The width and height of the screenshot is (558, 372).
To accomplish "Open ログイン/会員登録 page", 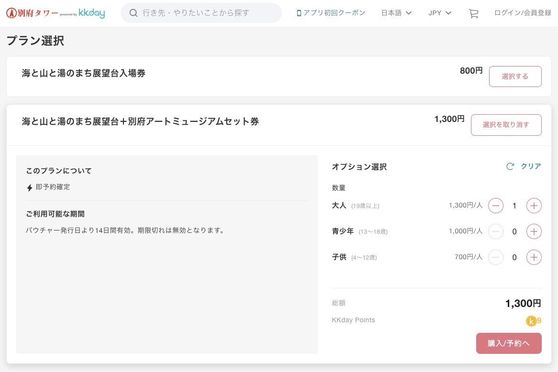I will click(x=523, y=13).
